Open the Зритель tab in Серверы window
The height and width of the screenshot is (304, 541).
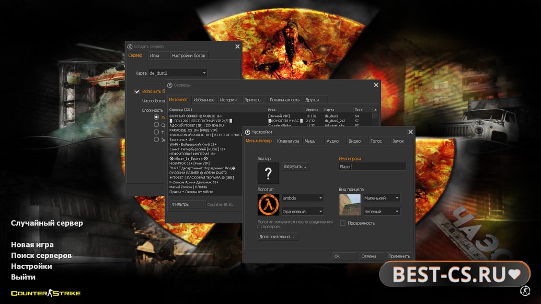coord(254,100)
